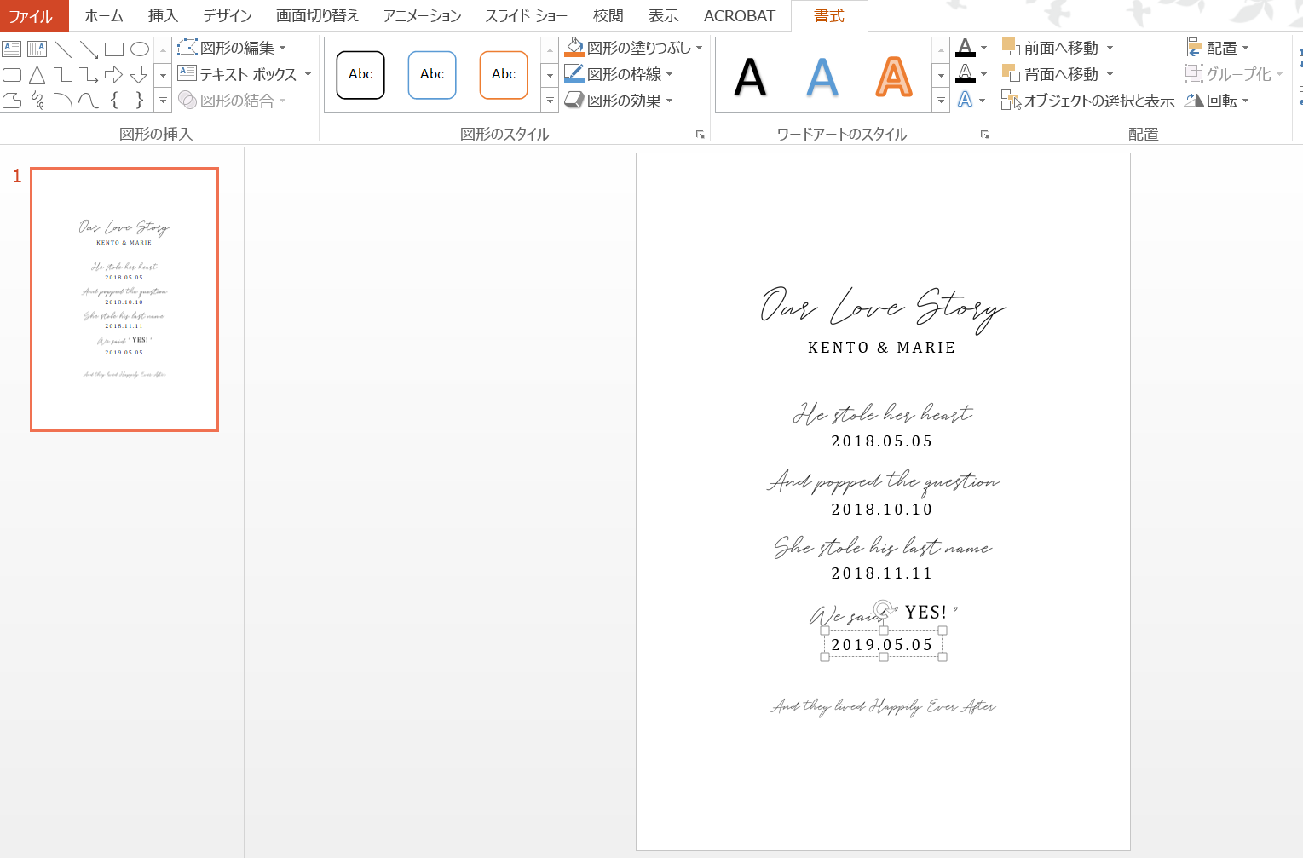The image size is (1303, 858).
Task: Expand the WordArt styles gallery
Action: coord(941,101)
